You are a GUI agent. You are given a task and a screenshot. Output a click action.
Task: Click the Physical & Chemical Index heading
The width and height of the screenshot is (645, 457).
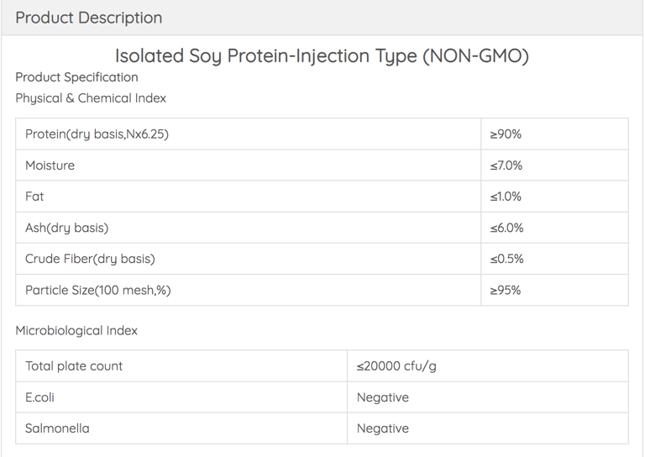(91, 98)
